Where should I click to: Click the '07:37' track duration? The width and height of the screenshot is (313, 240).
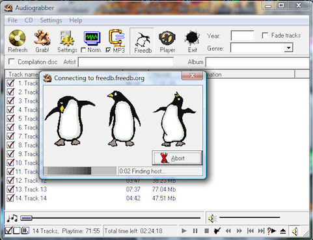point(133,189)
